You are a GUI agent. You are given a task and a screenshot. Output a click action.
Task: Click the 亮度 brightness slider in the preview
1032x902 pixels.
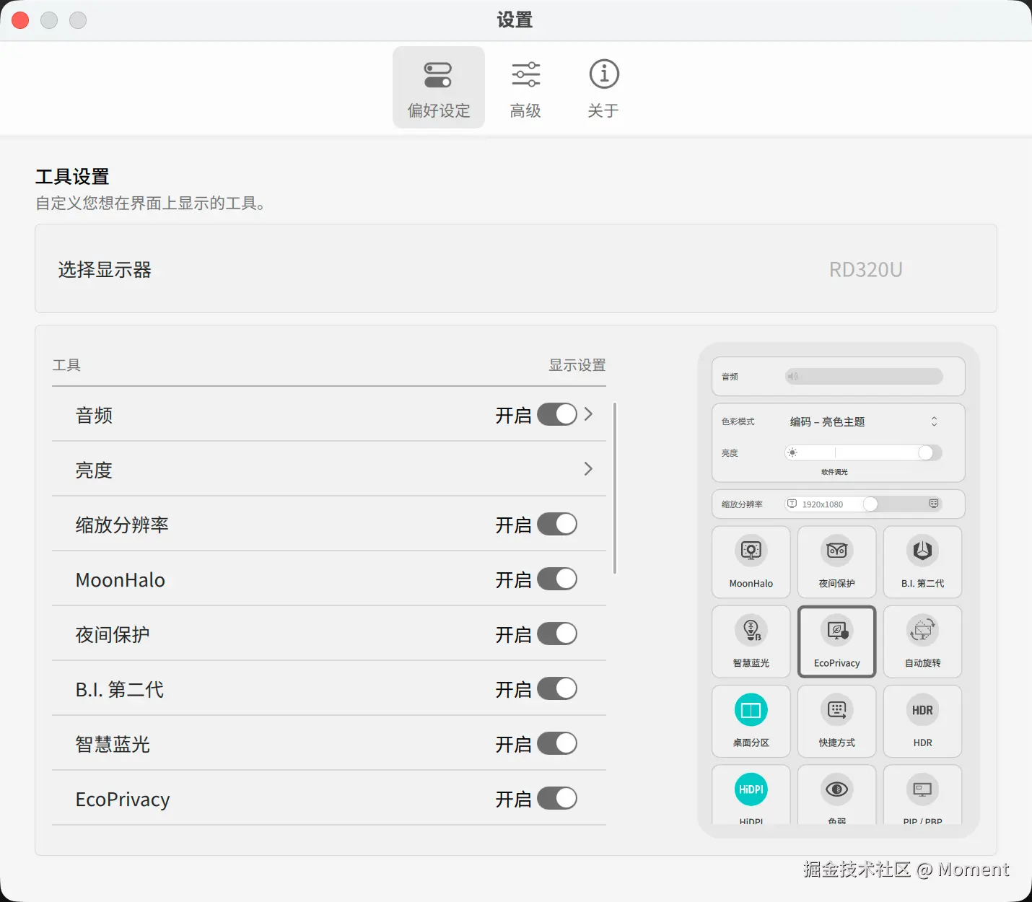point(864,452)
